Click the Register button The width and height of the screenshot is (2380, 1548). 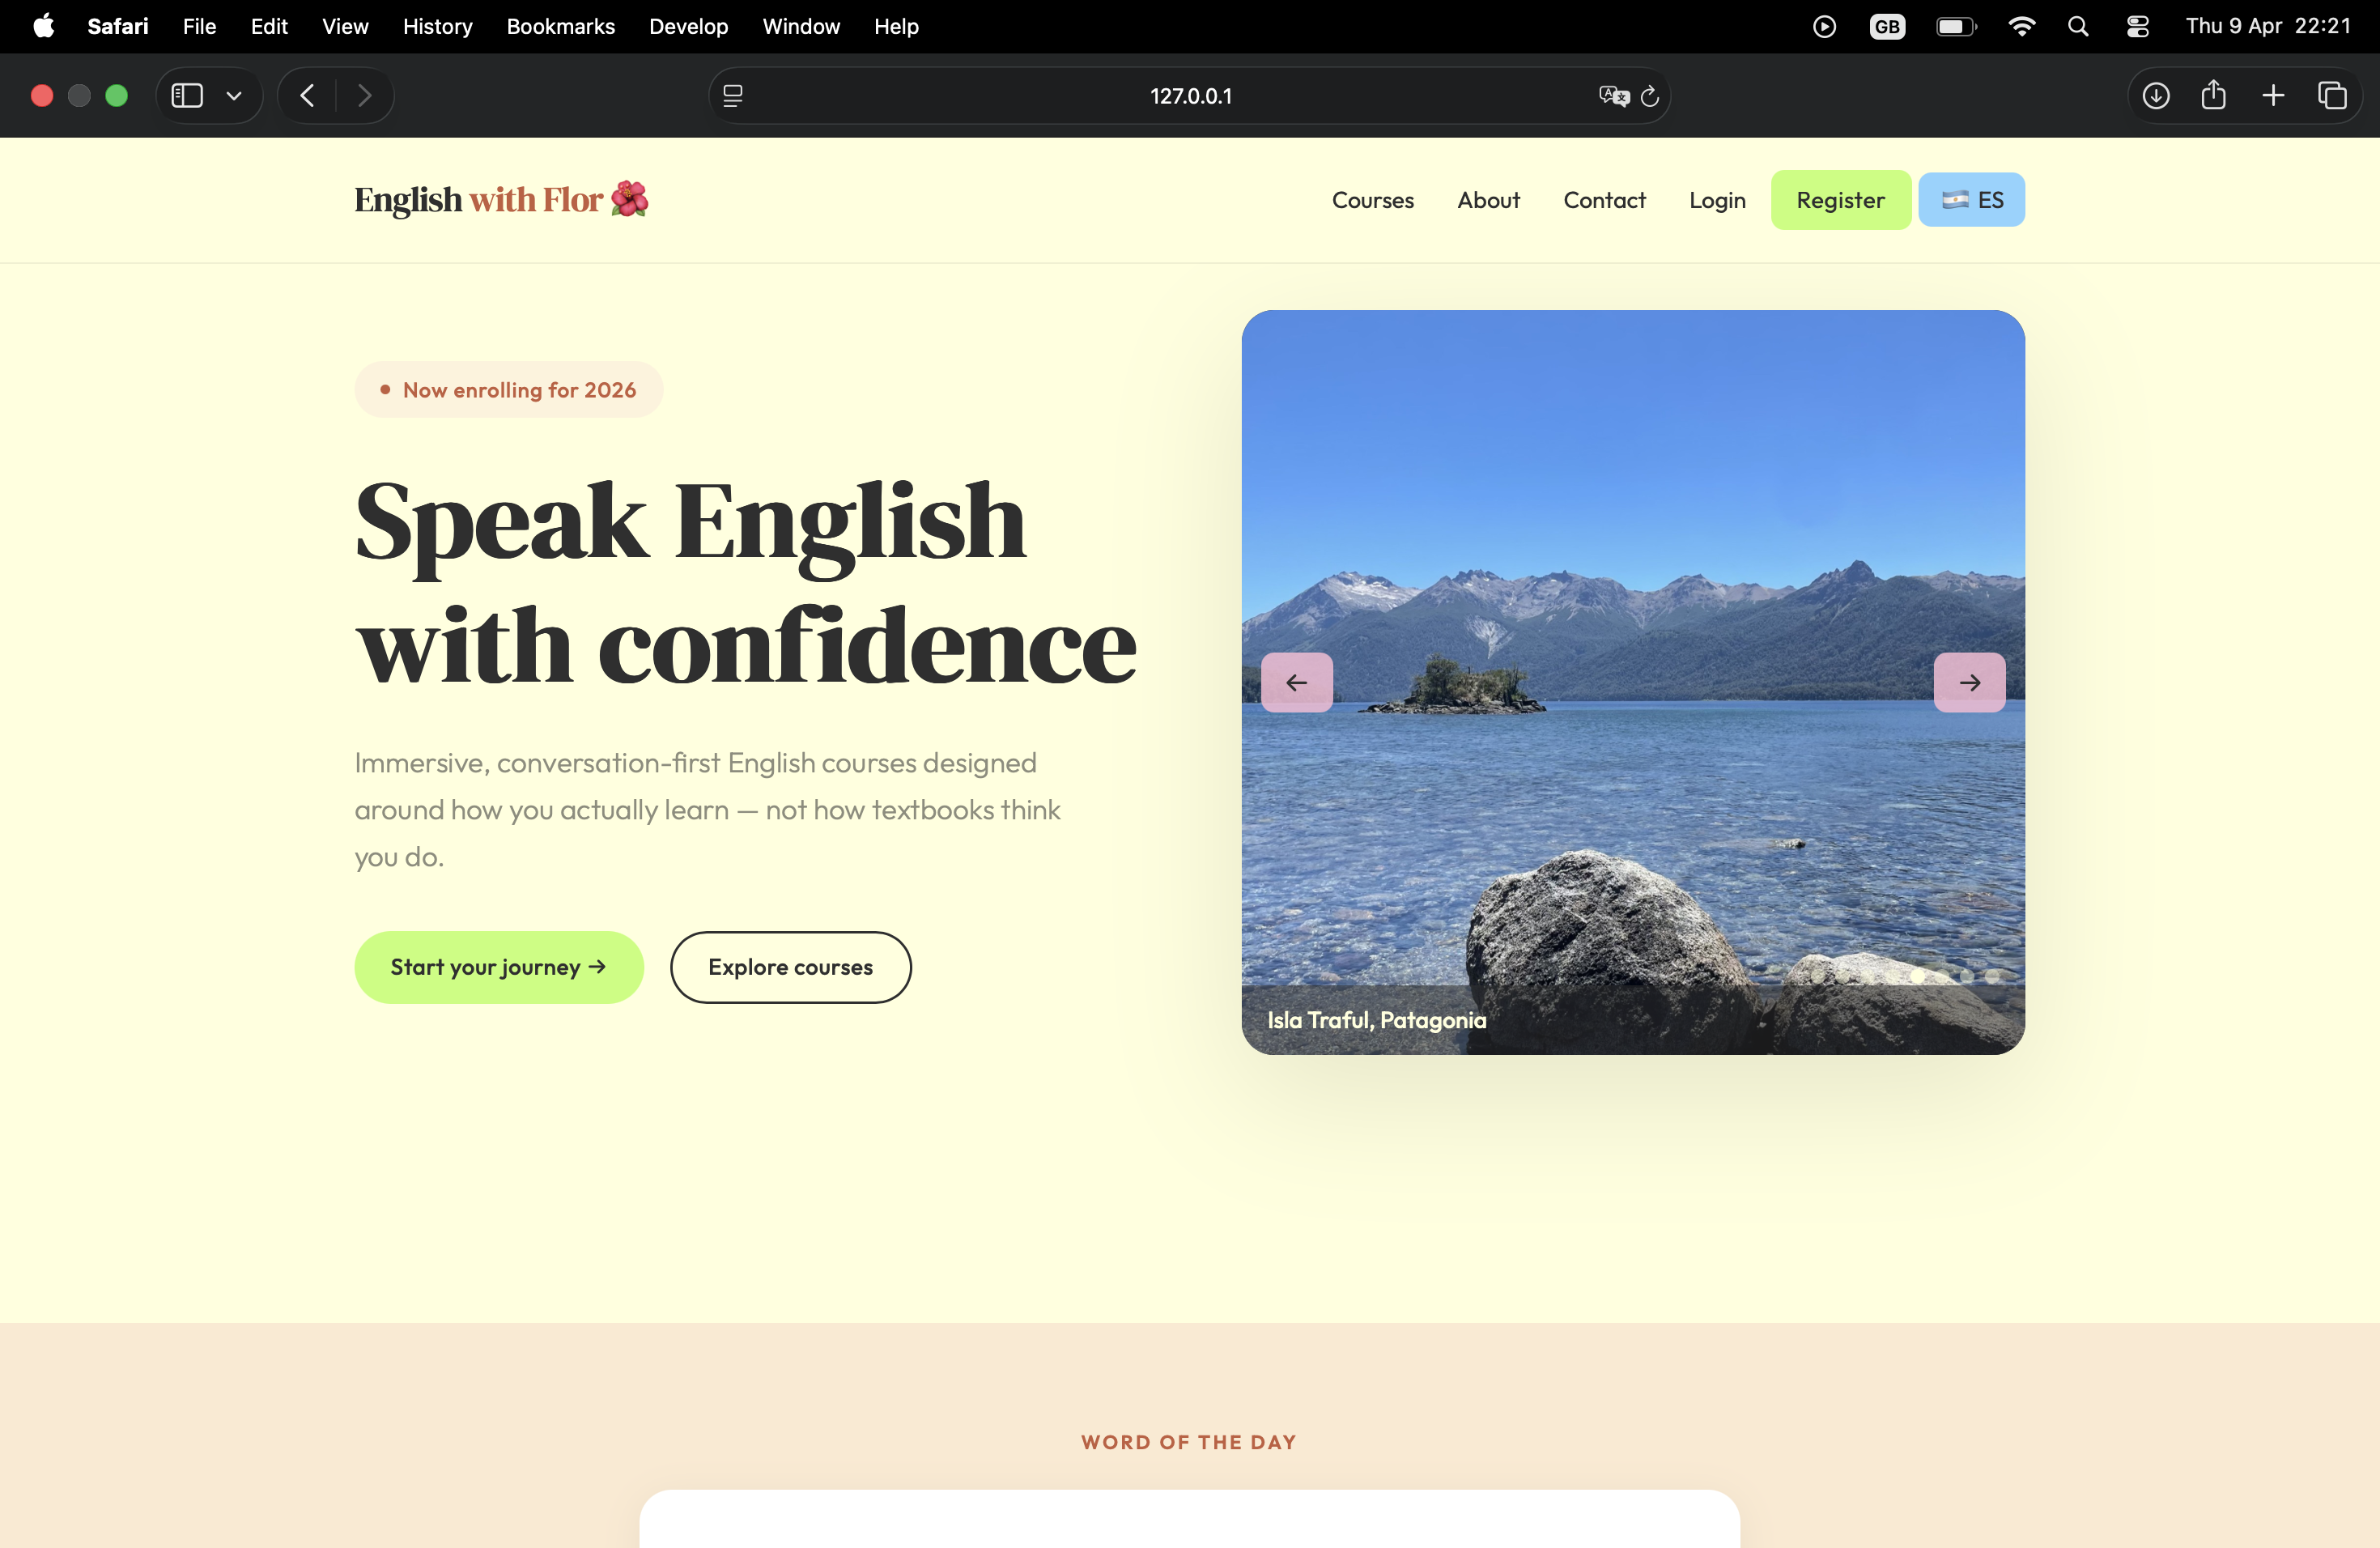pyautogui.click(x=1840, y=199)
